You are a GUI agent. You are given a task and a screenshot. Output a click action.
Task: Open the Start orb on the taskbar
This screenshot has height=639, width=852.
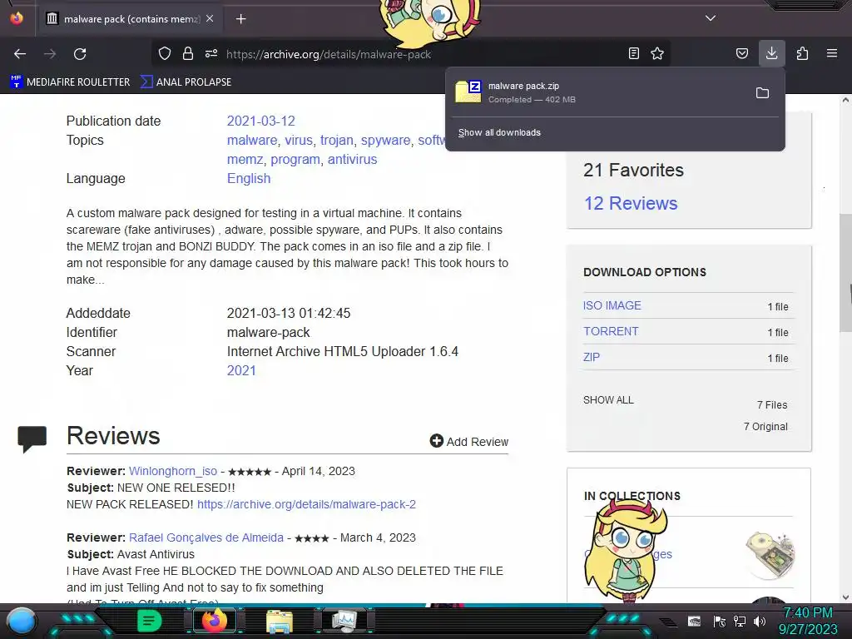pos(22,621)
